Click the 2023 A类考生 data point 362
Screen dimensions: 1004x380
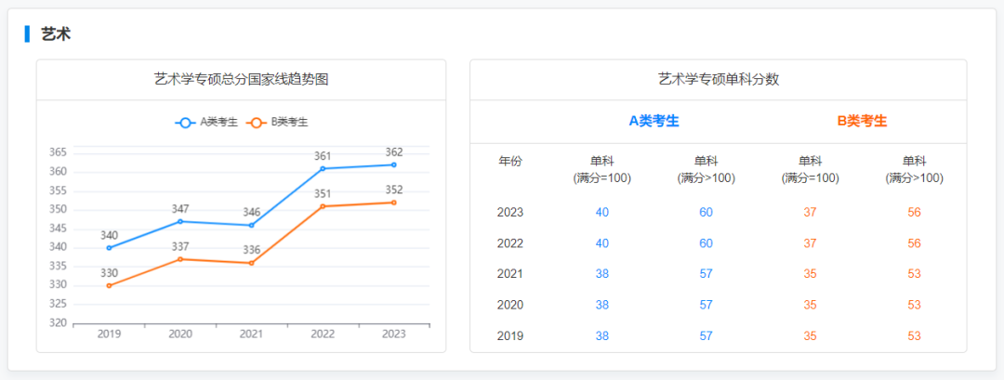click(x=393, y=164)
